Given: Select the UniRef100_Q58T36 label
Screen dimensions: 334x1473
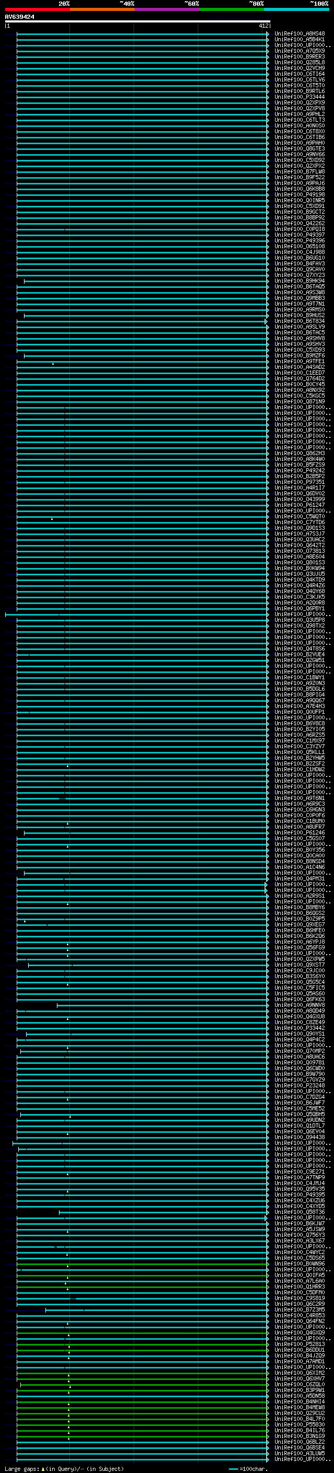Looking at the screenshot, I should (300, 1212).
